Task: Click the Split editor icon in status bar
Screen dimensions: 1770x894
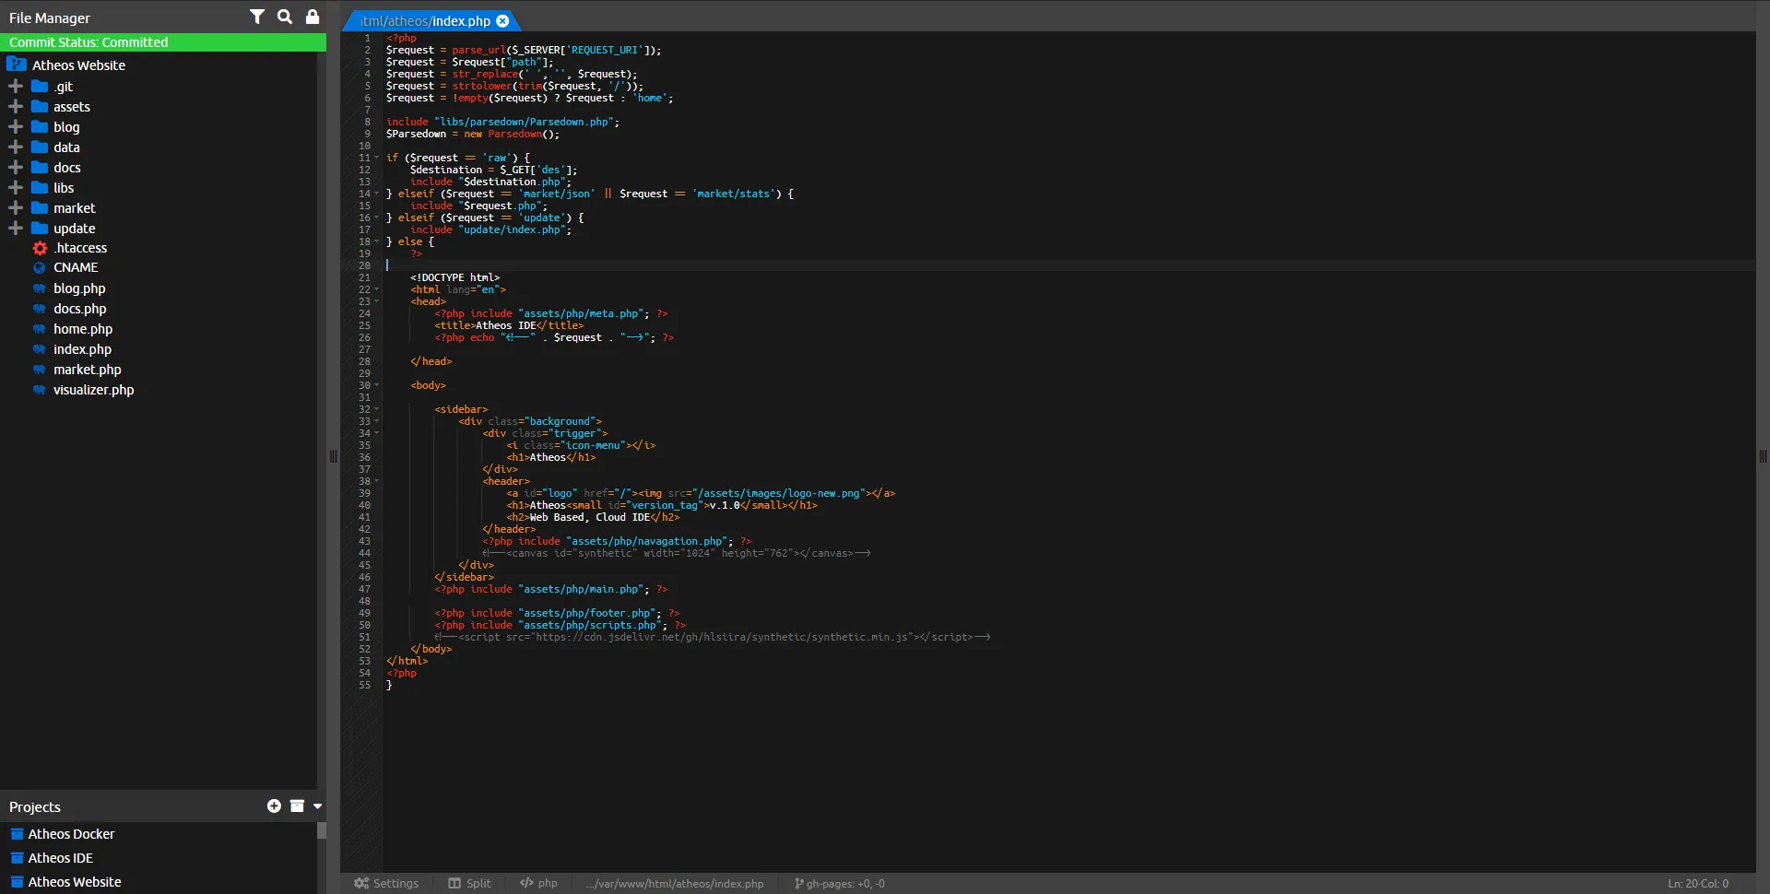Action: [455, 882]
